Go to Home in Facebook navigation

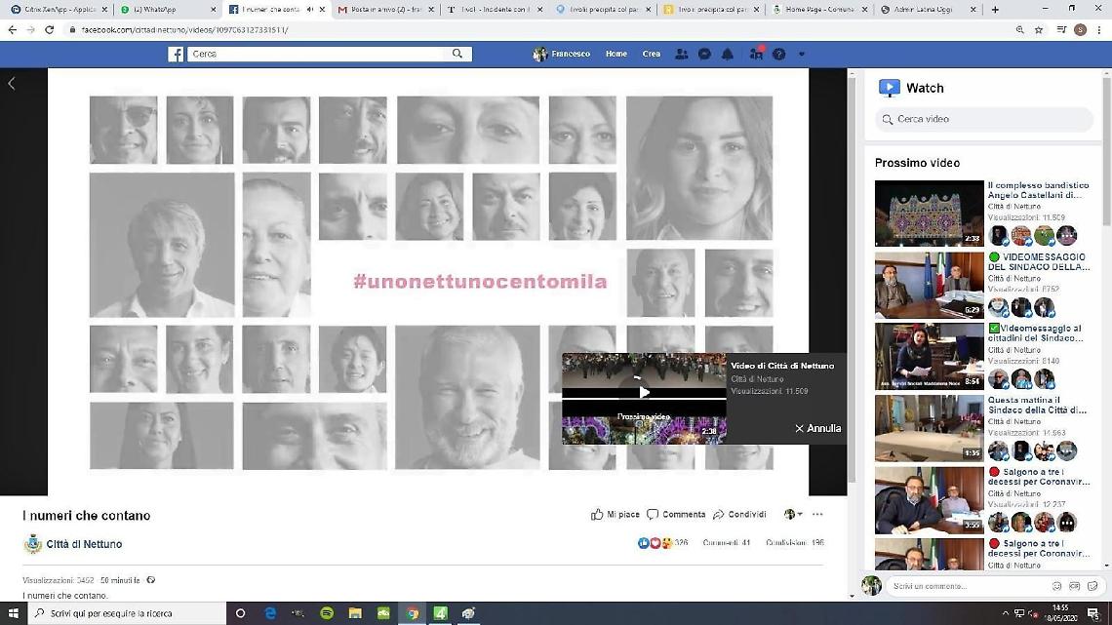click(x=616, y=55)
